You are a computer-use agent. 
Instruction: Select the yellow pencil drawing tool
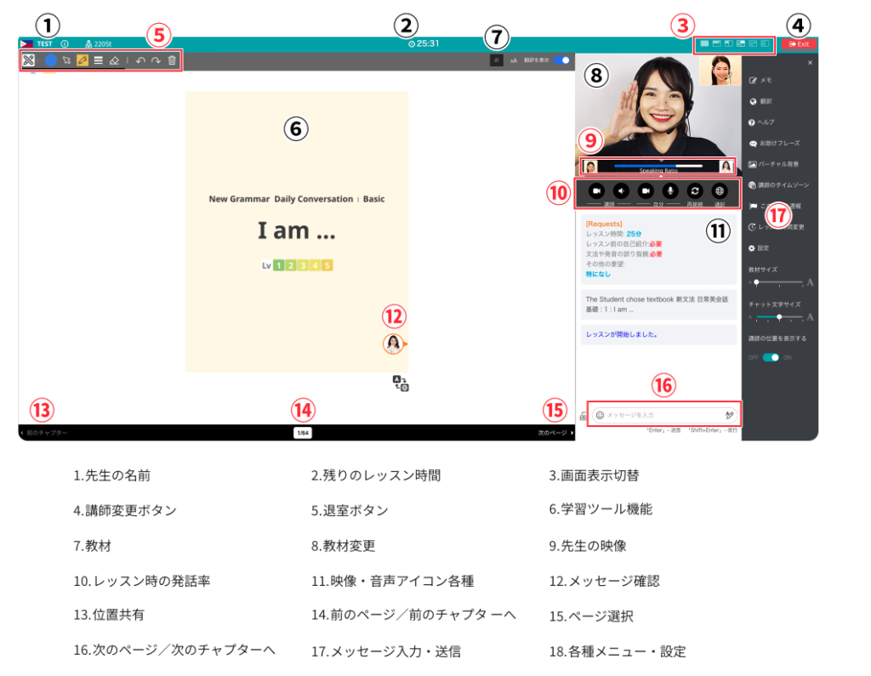[83, 60]
